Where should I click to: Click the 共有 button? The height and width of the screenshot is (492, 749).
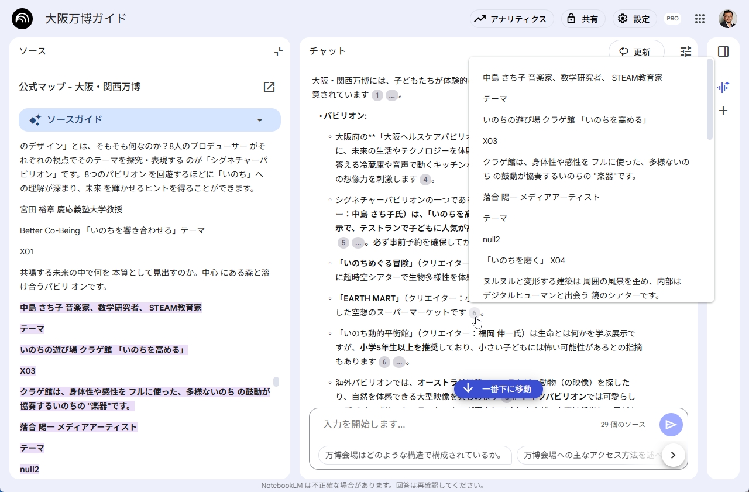pyautogui.click(x=582, y=19)
